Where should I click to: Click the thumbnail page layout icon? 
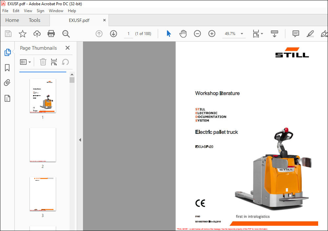(54, 62)
